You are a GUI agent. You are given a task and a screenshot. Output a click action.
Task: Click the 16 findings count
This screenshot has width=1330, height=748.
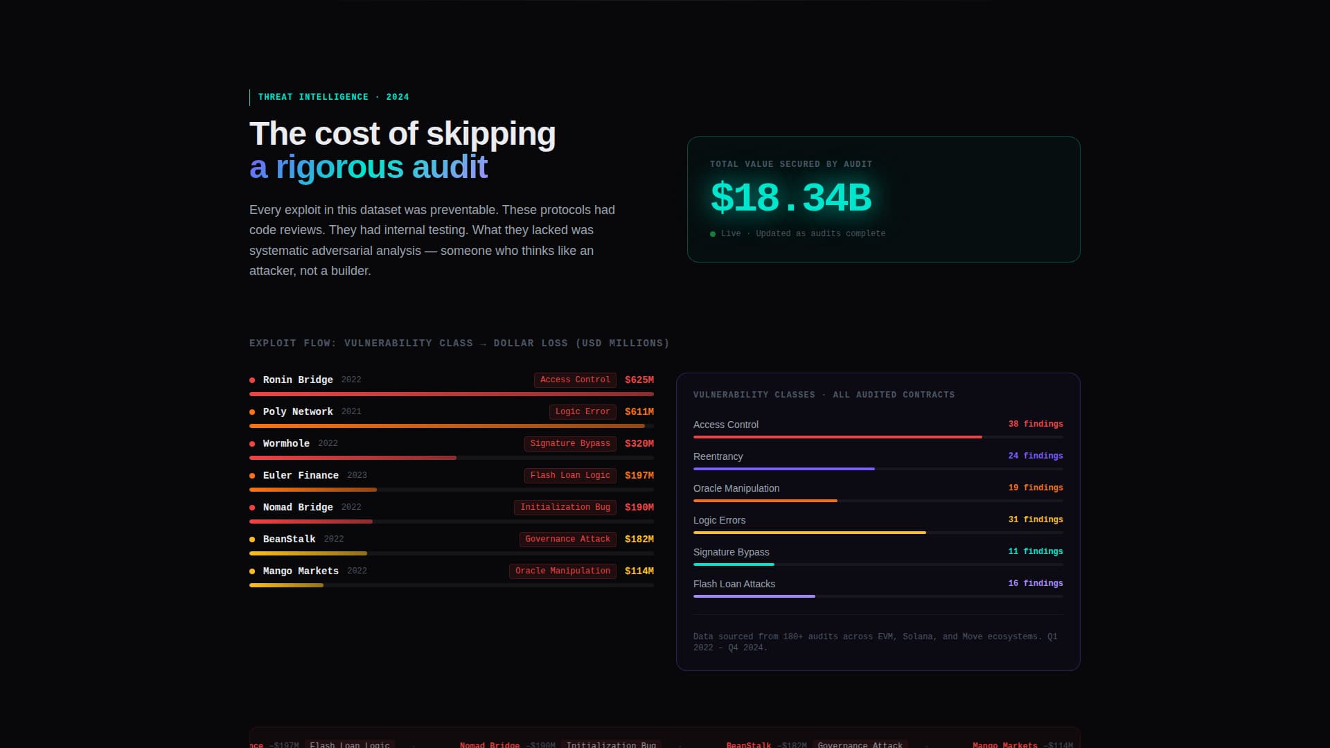1036,583
